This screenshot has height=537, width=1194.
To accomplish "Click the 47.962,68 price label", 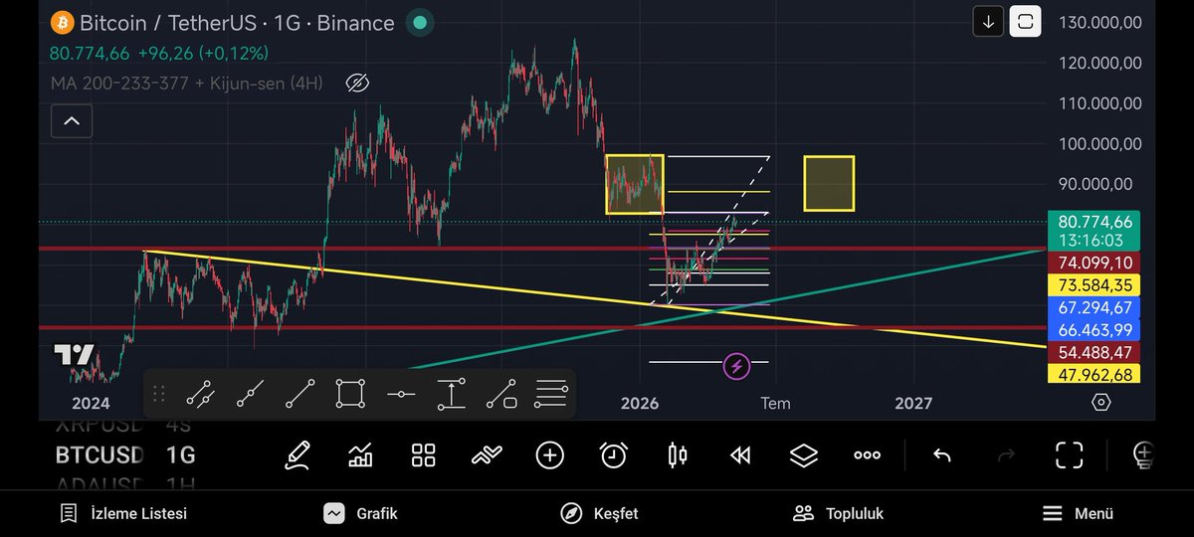I will 1095,374.
